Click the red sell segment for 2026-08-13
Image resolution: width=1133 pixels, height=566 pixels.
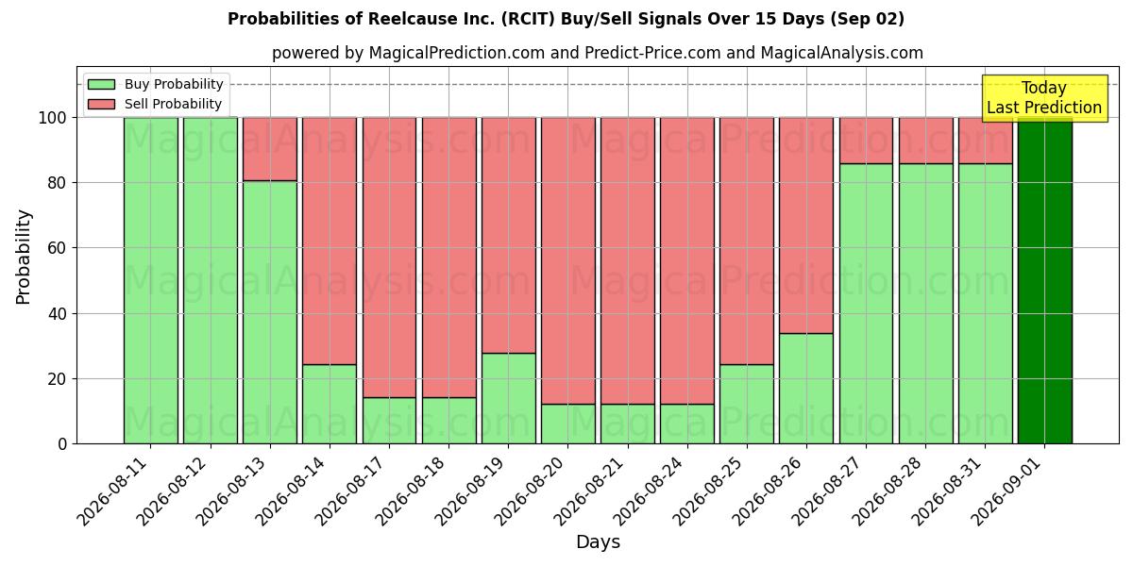pyautogui.click(x=270, y=149)
